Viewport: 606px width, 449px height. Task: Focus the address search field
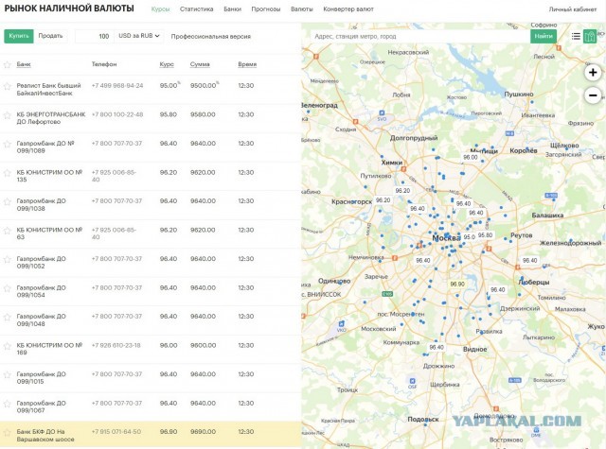tap(419, 36)
